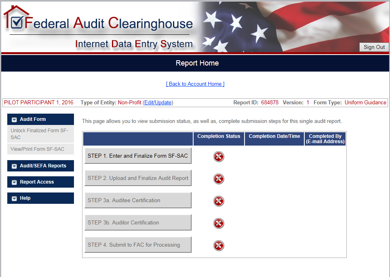Viewport: 390px width, 277px height.
Task: Click the Report ID 684878 value
Action: [270, 103]
